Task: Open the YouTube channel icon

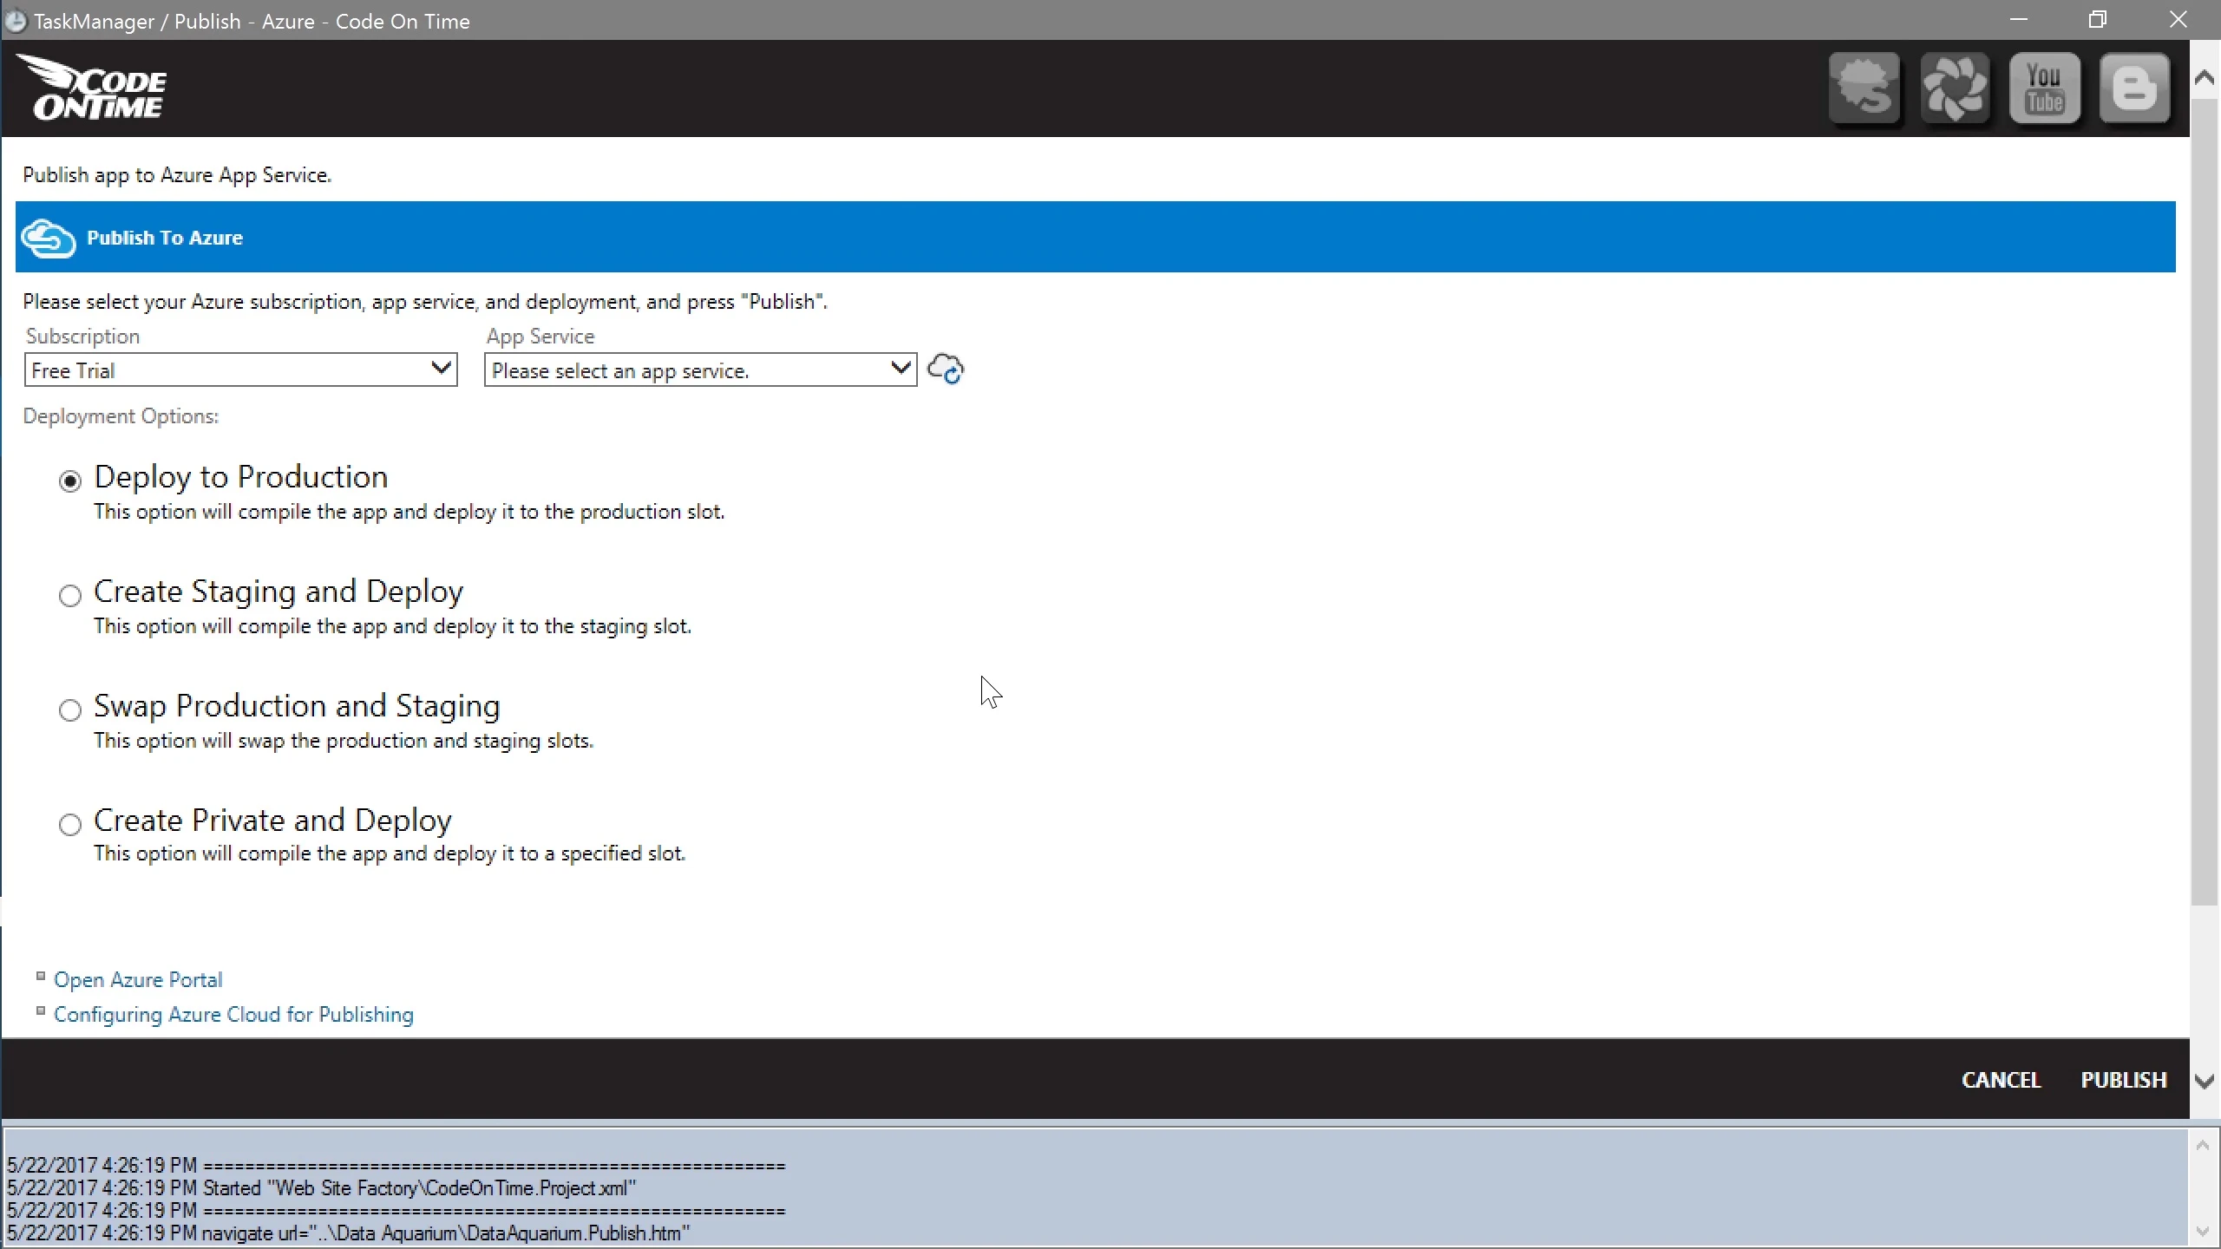Action: point(2045,88)
